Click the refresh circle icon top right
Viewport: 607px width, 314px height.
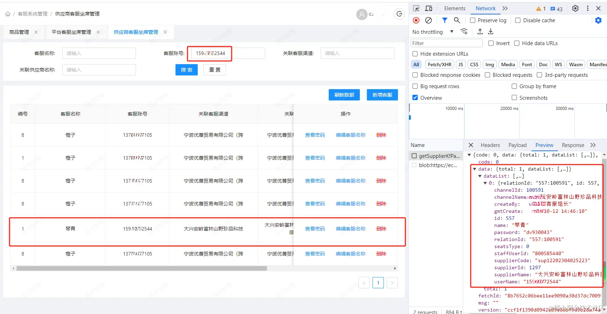(x=399, y=14)
